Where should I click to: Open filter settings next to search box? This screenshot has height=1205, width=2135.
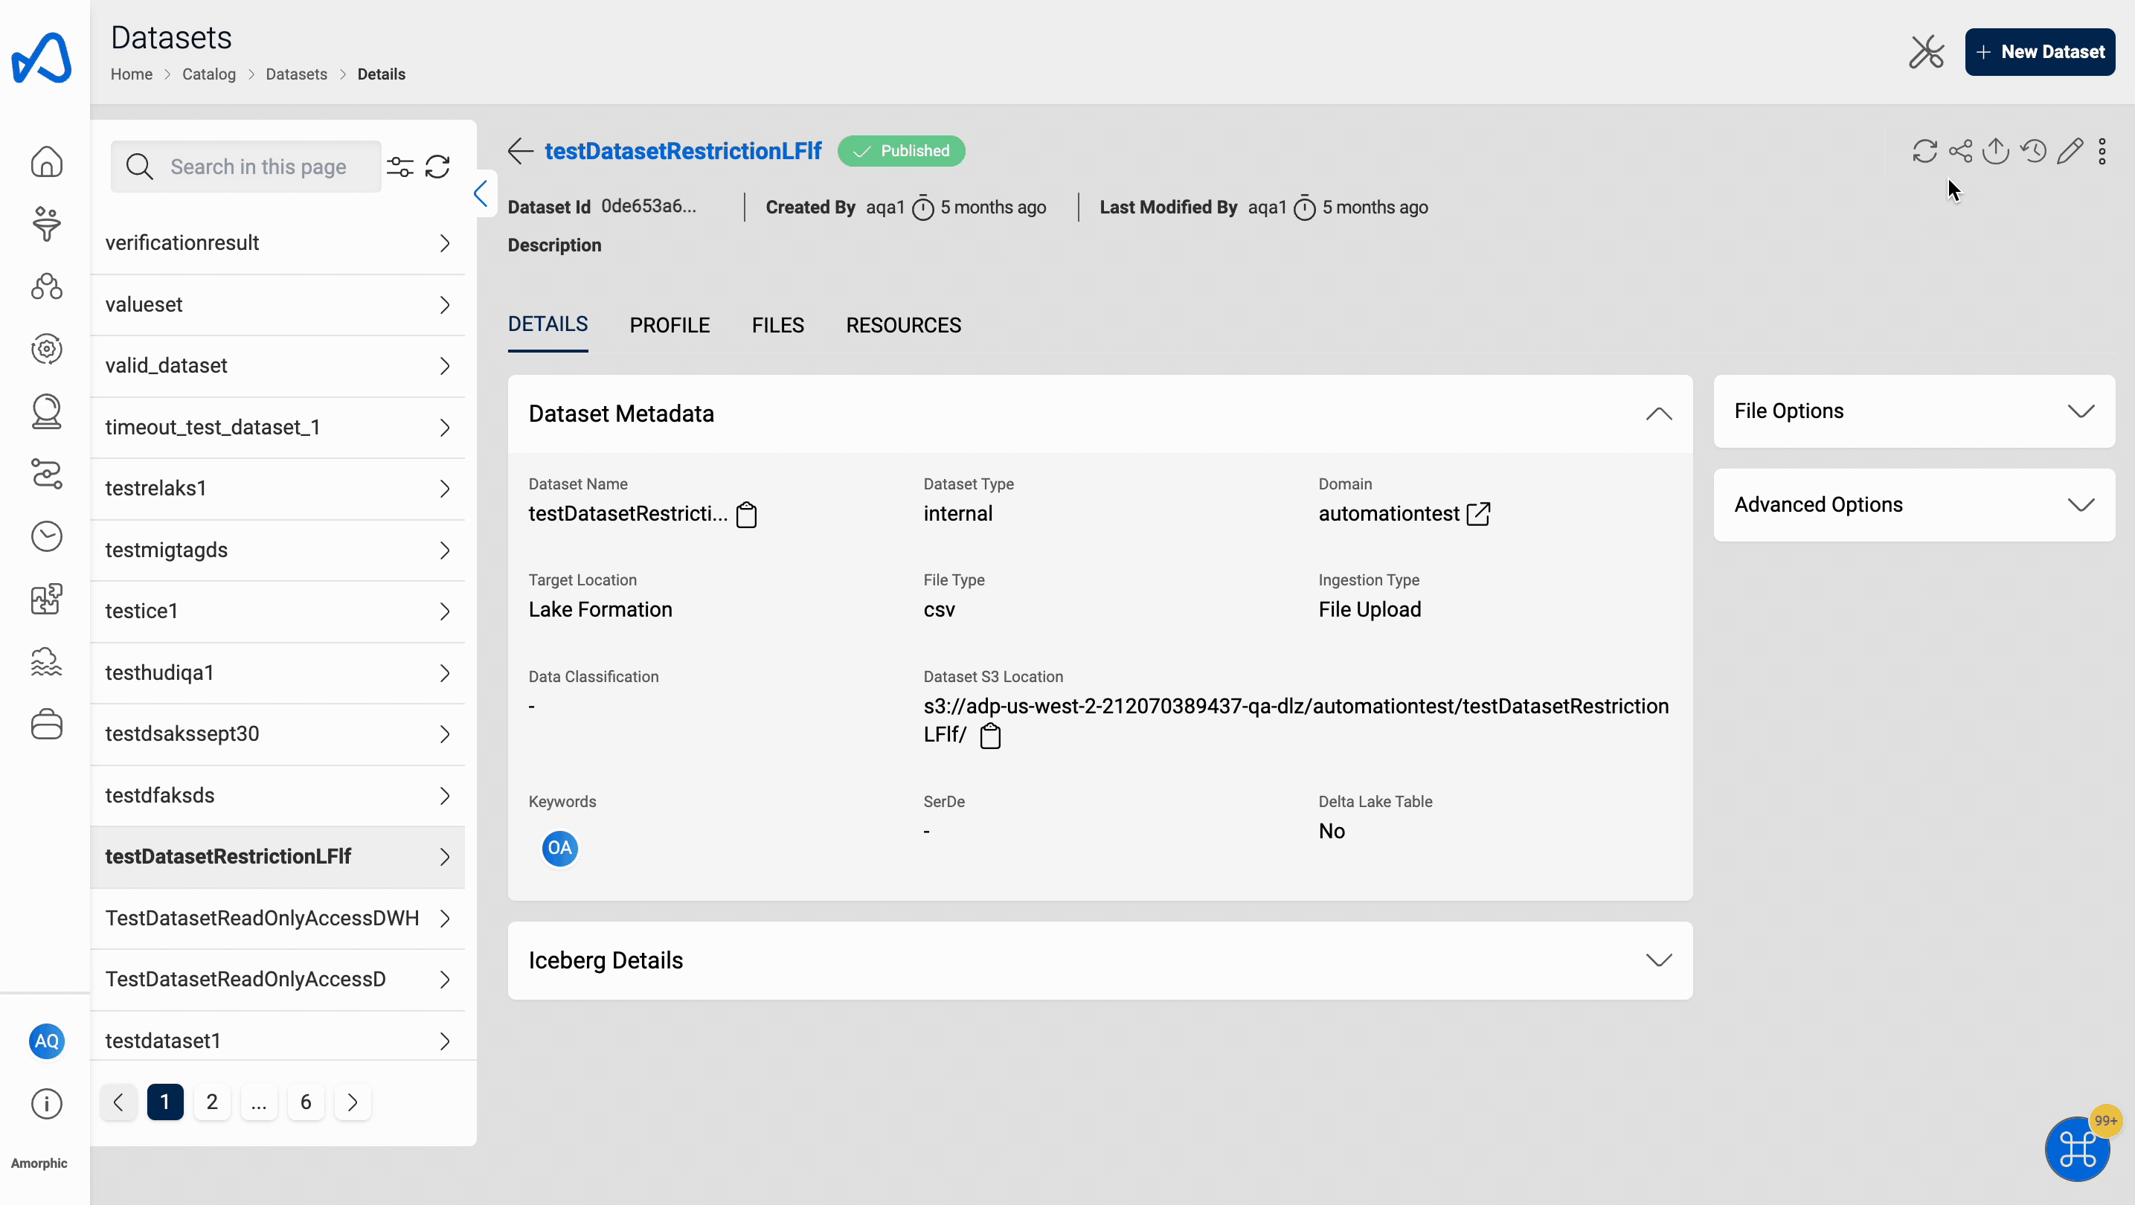pyautogui.click(x=400, y=167)
